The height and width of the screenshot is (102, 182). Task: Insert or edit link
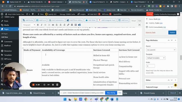68,25
